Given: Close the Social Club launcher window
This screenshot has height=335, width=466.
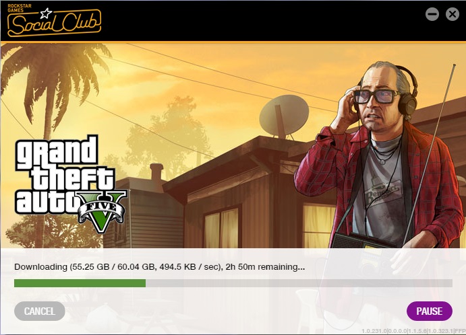Looking at the screenshot, I should [453, 14].
